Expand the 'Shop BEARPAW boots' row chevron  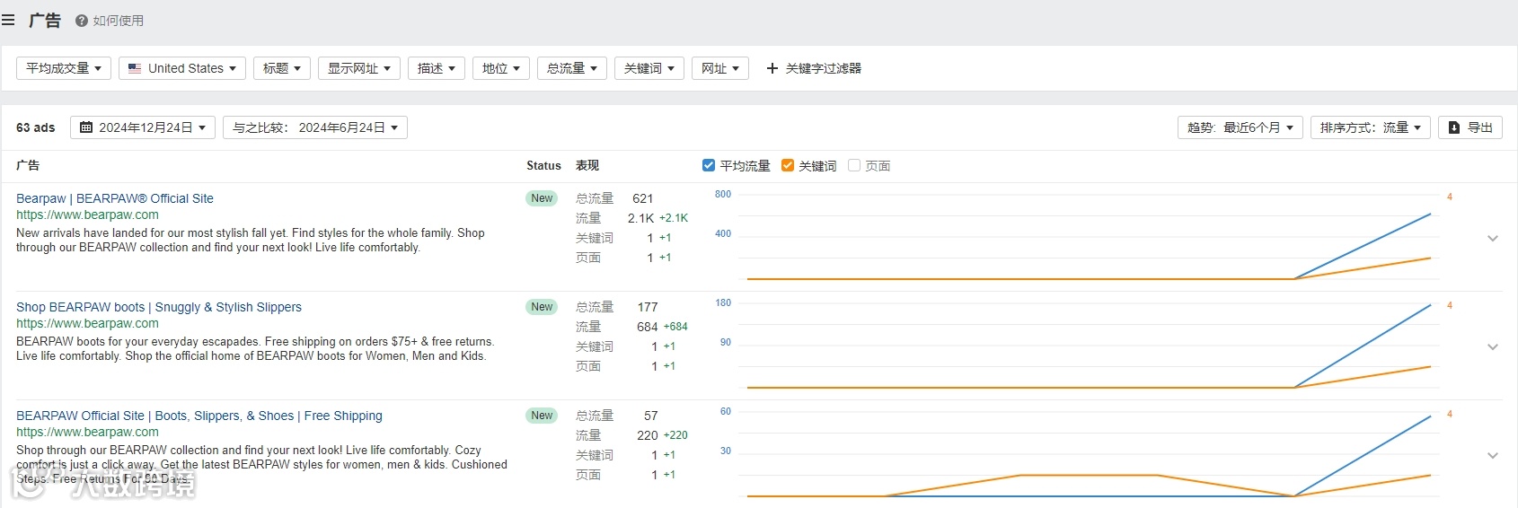(1493, 346)
